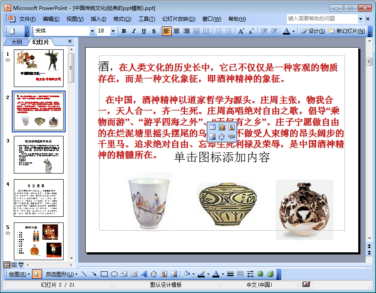
Task: Toggle italic formatting
Action: coord(134,31)
